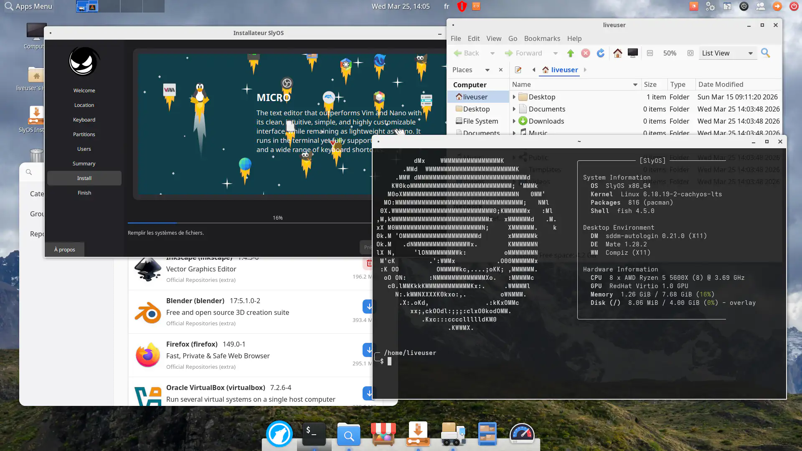Click the À propos button

tap(64, 249)
